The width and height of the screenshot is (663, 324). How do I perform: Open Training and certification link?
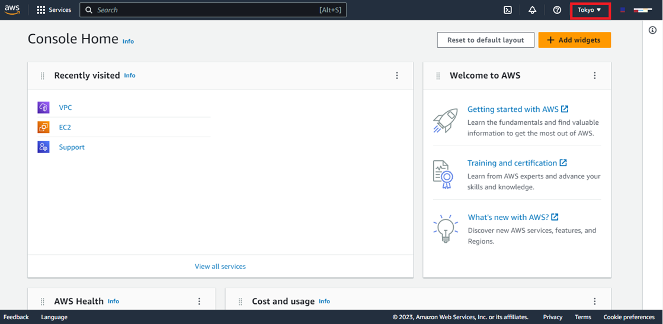[x=517, y=163]
